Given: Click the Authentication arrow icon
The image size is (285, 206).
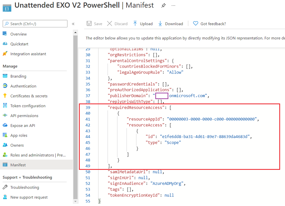Looking at the screenshot, I should (x=5, y=86).
